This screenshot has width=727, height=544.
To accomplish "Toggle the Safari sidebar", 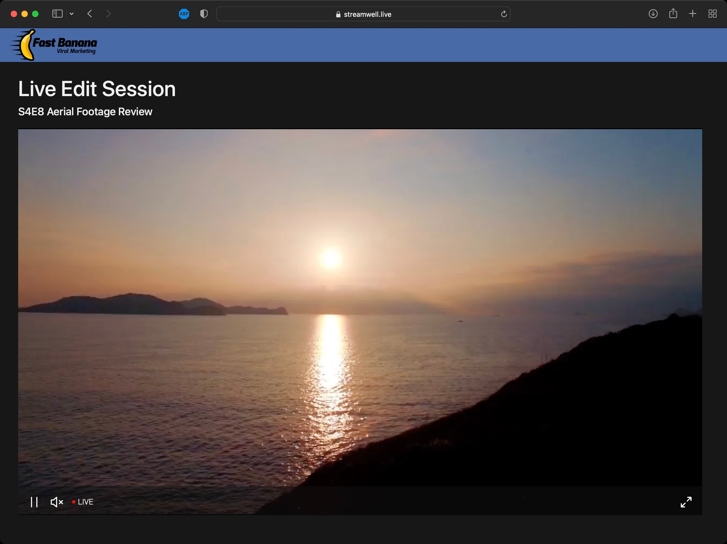I will tap(57, 14).
